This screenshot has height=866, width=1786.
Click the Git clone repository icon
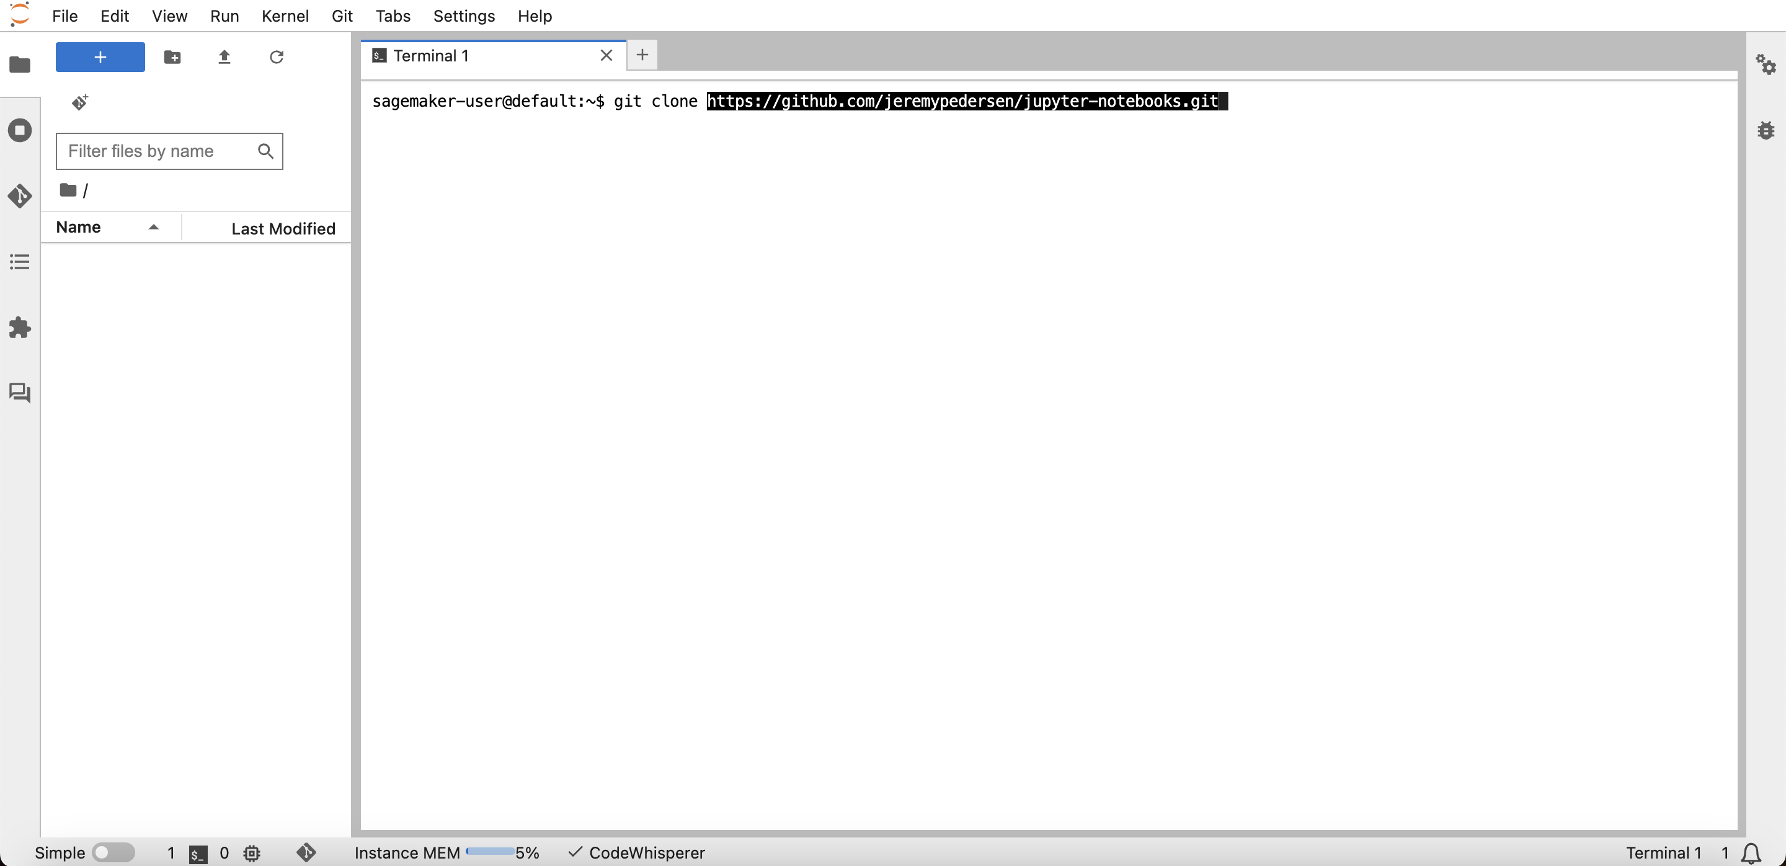[x=80, y=102]
